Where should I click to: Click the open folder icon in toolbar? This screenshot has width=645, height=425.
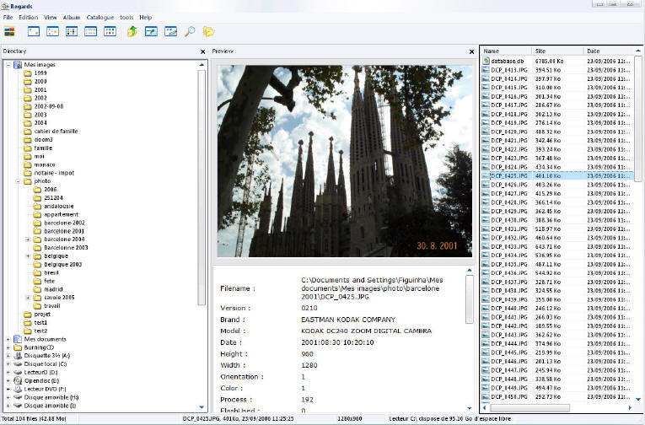click(209, 32)
